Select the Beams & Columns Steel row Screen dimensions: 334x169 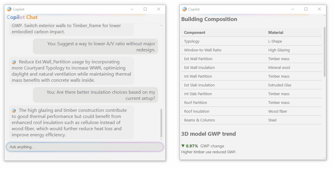[251, 120]
